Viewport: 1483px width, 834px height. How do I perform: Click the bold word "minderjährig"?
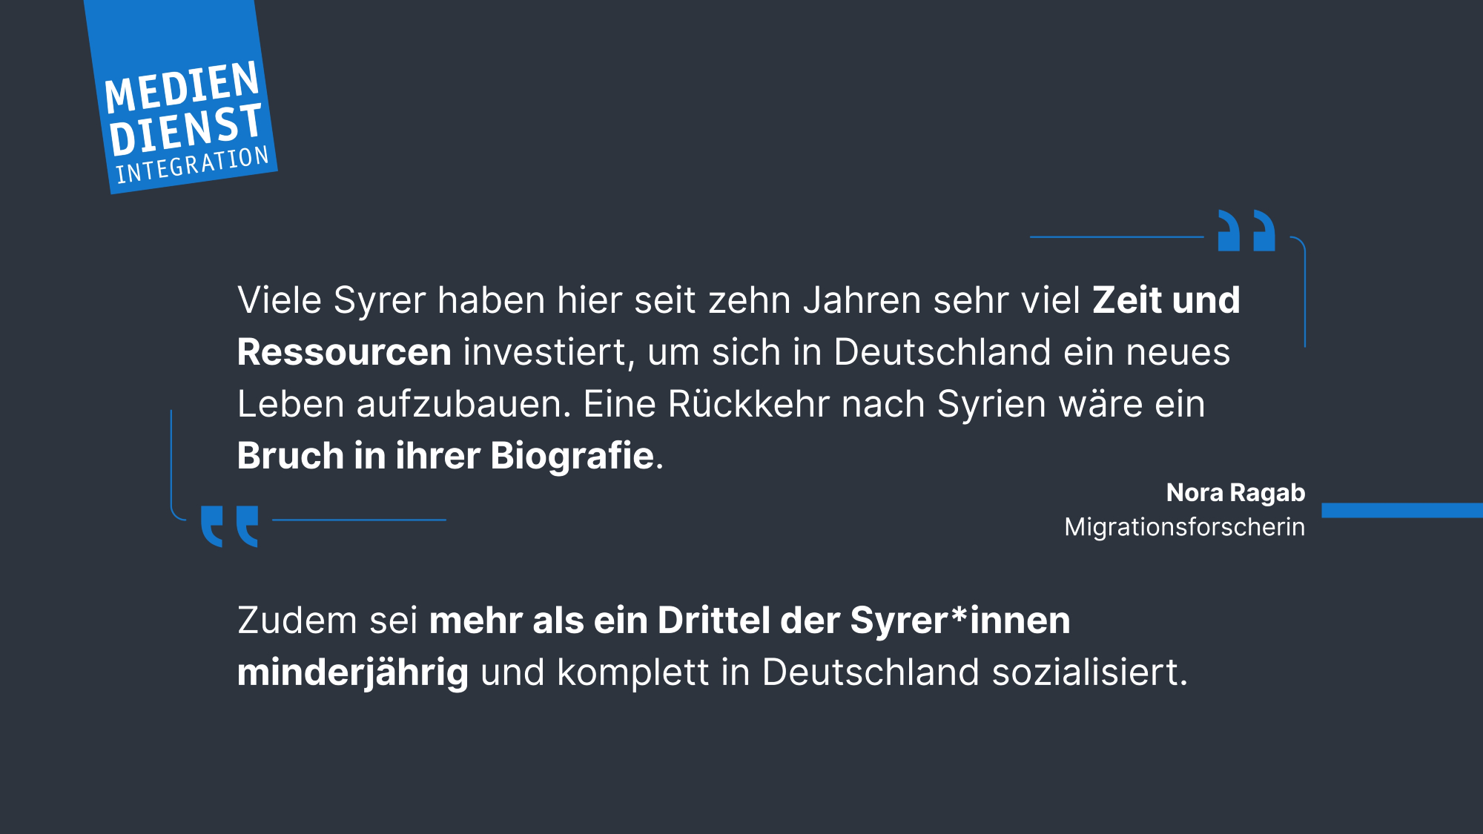click(x=352, y=672)
